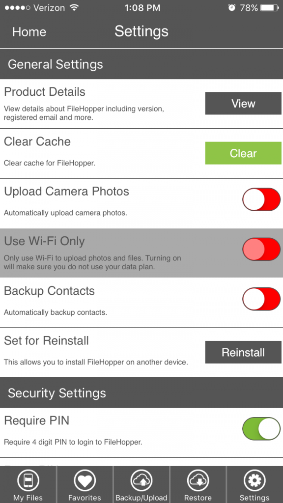Screen dimensions: 283x503
Task: Tap the Wi-Fi signal status icon
Action: 75,8
